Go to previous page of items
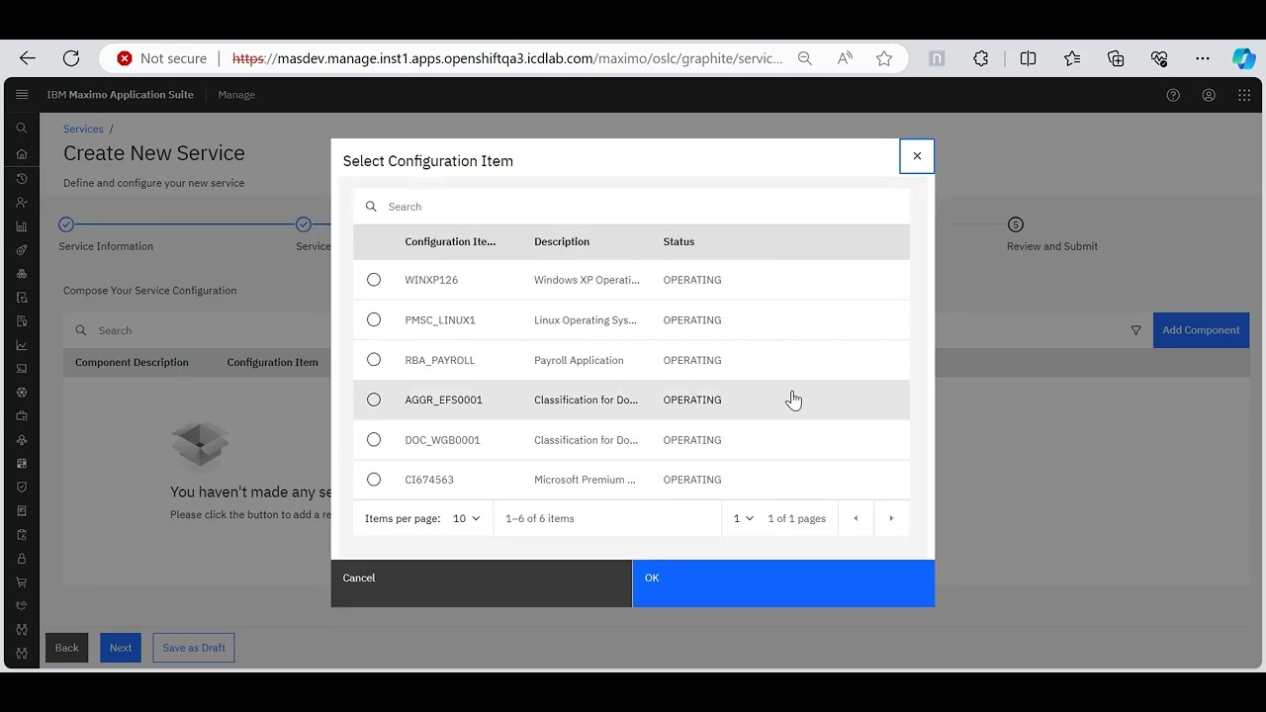Viewport: 1266px width, 712px height. tap(856, 518)
